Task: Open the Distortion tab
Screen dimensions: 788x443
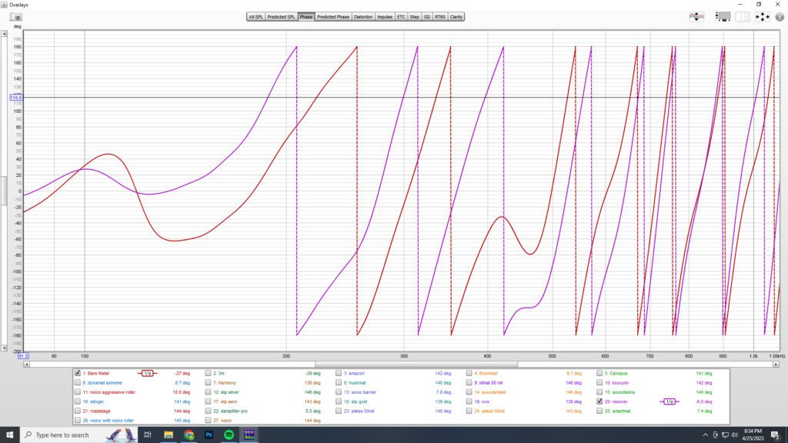Action: tap(363, 15)
